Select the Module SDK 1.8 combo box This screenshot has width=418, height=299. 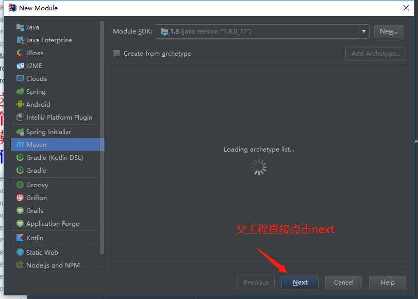pos(262,31)
